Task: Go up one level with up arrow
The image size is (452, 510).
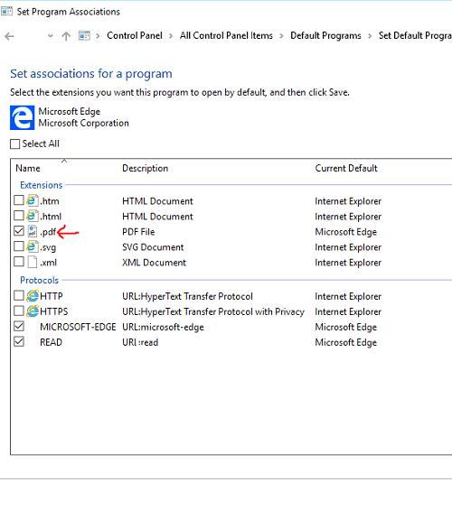Action: [66, 36]
